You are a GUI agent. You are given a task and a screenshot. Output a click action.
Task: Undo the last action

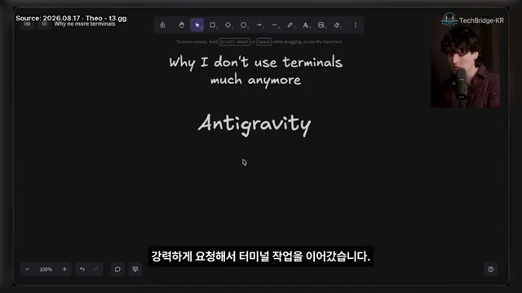[x=82, y=269]
